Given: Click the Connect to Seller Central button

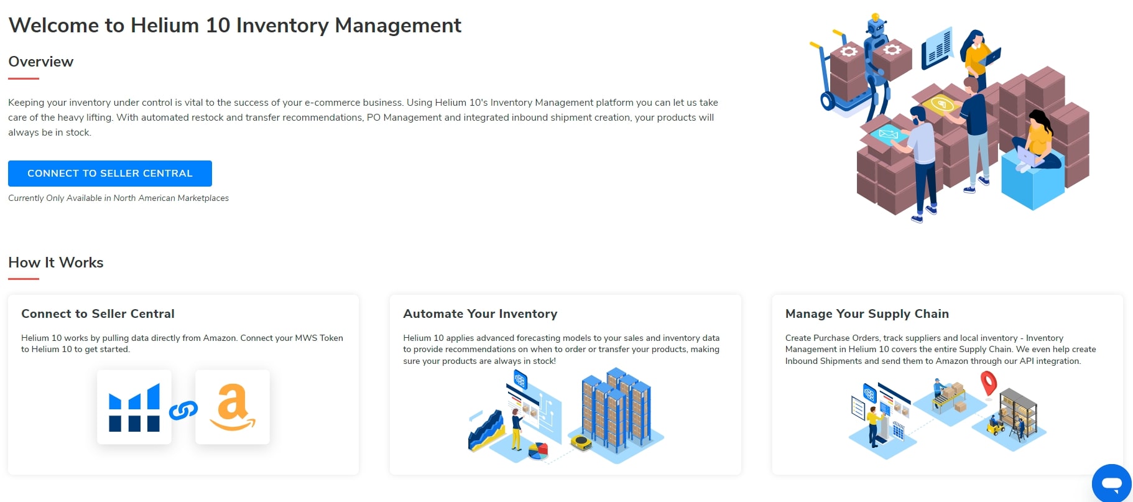Looking at the screenshot, I should coord(110,174).
